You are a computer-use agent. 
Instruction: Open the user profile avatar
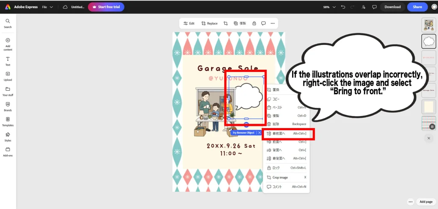(x=434, y=7)
